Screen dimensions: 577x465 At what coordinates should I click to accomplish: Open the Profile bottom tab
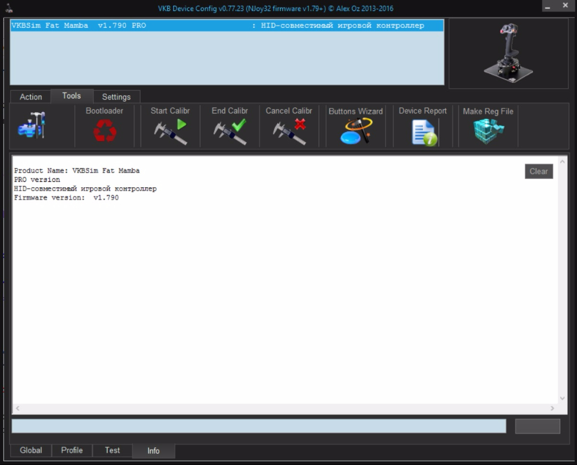(71, 450)
